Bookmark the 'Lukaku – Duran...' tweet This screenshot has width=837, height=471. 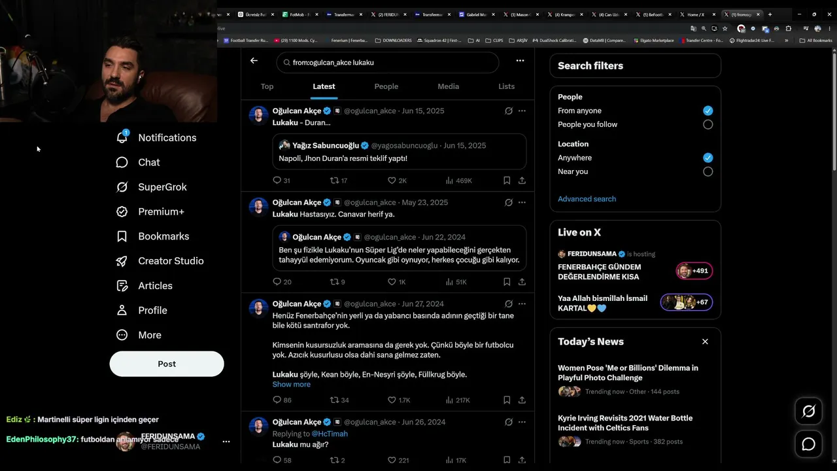[507, 181]
